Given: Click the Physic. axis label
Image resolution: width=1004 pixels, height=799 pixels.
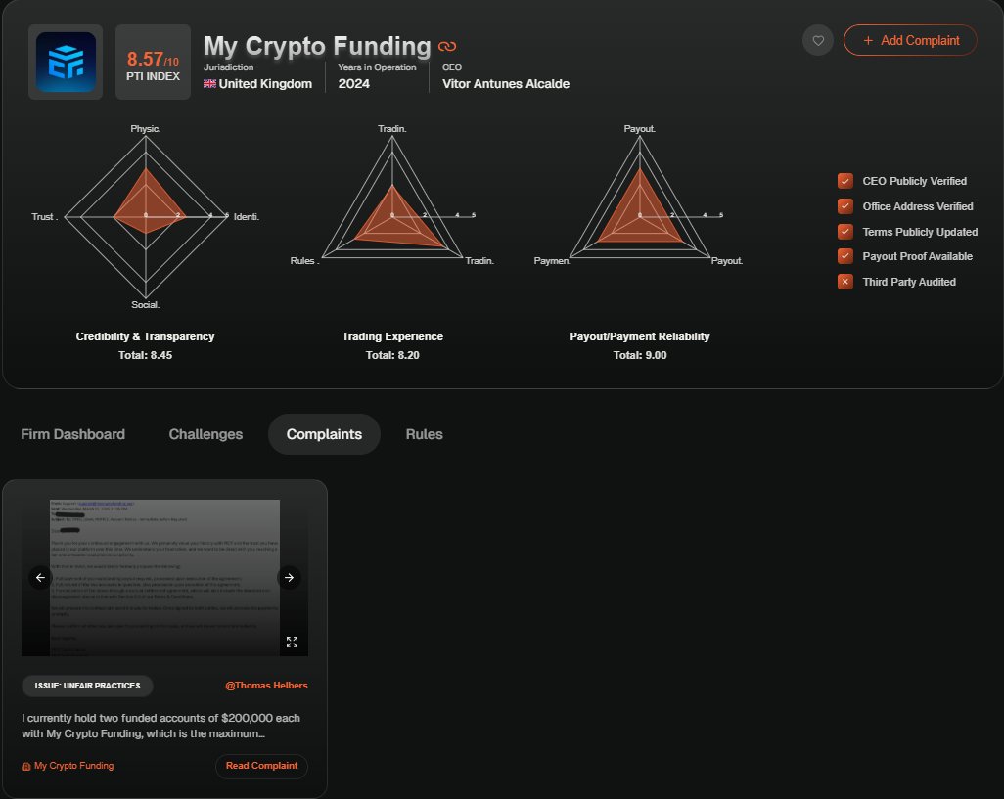Looking at the screenshot, I should coord(146,128).
